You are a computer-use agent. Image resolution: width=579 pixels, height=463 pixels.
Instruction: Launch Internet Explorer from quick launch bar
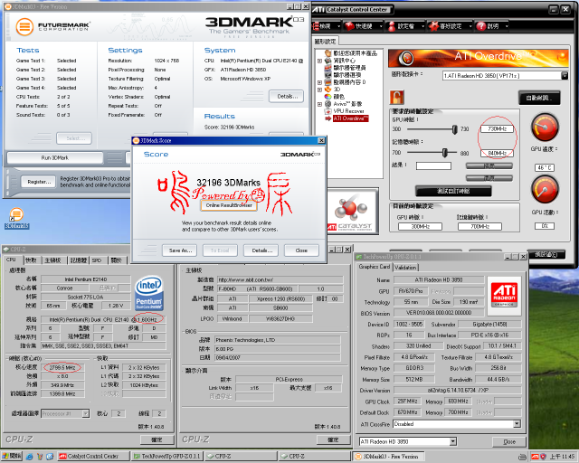pos(30,457)
